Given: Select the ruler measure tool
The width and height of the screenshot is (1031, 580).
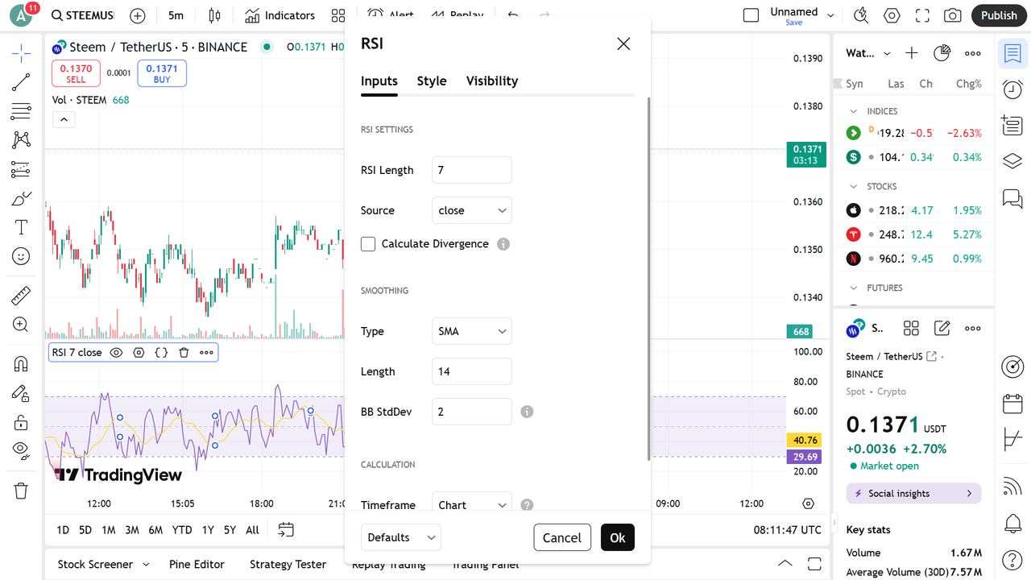Looking at the screenshot, I should [x=21, y=296].
